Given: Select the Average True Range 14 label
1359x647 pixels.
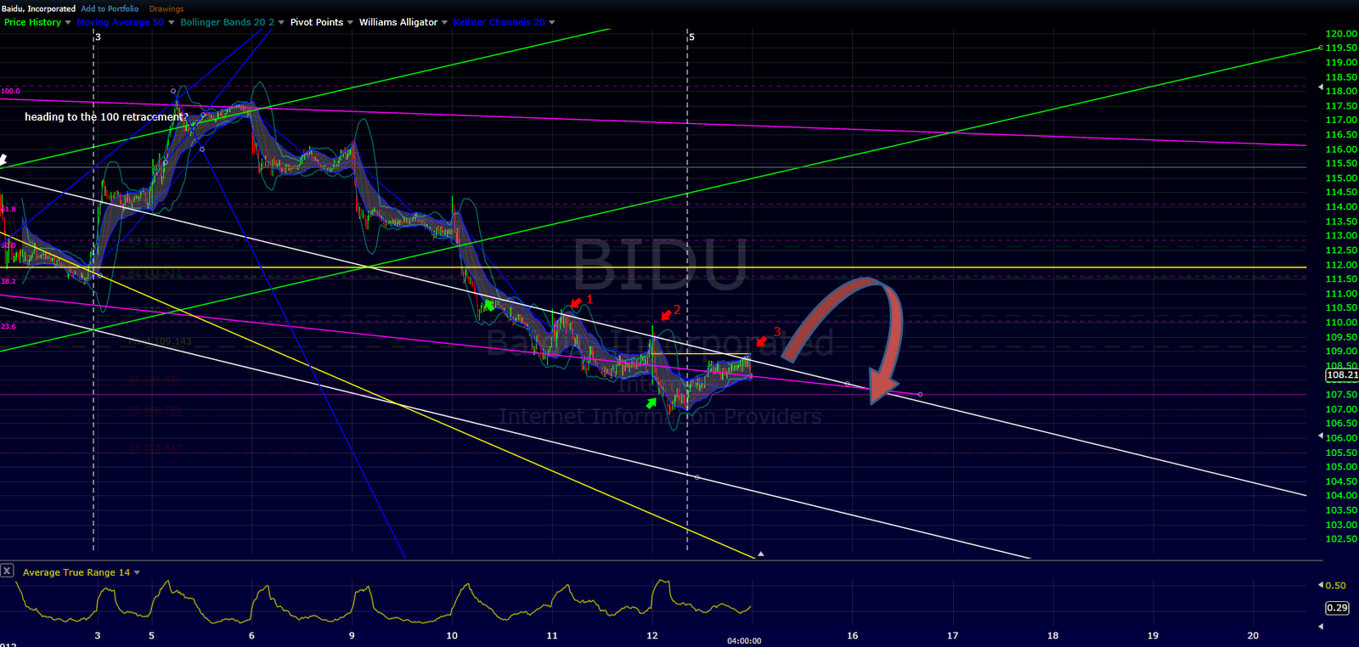Looking at the screenshot, I should tap(76, 572).
